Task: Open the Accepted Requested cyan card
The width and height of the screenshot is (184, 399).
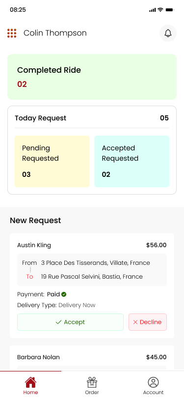Action: [x=132, y=161]
